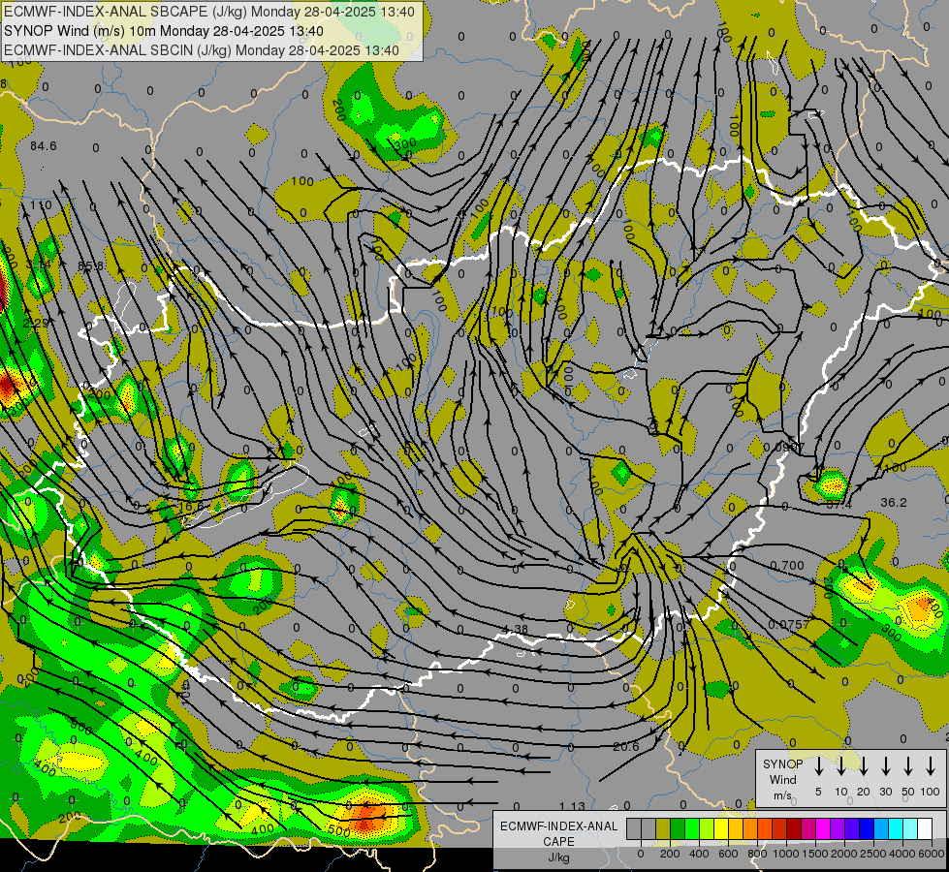949x872 pixels.
Task: Select the dark green CAPE swatch after 200
Action: coord(678,829)
